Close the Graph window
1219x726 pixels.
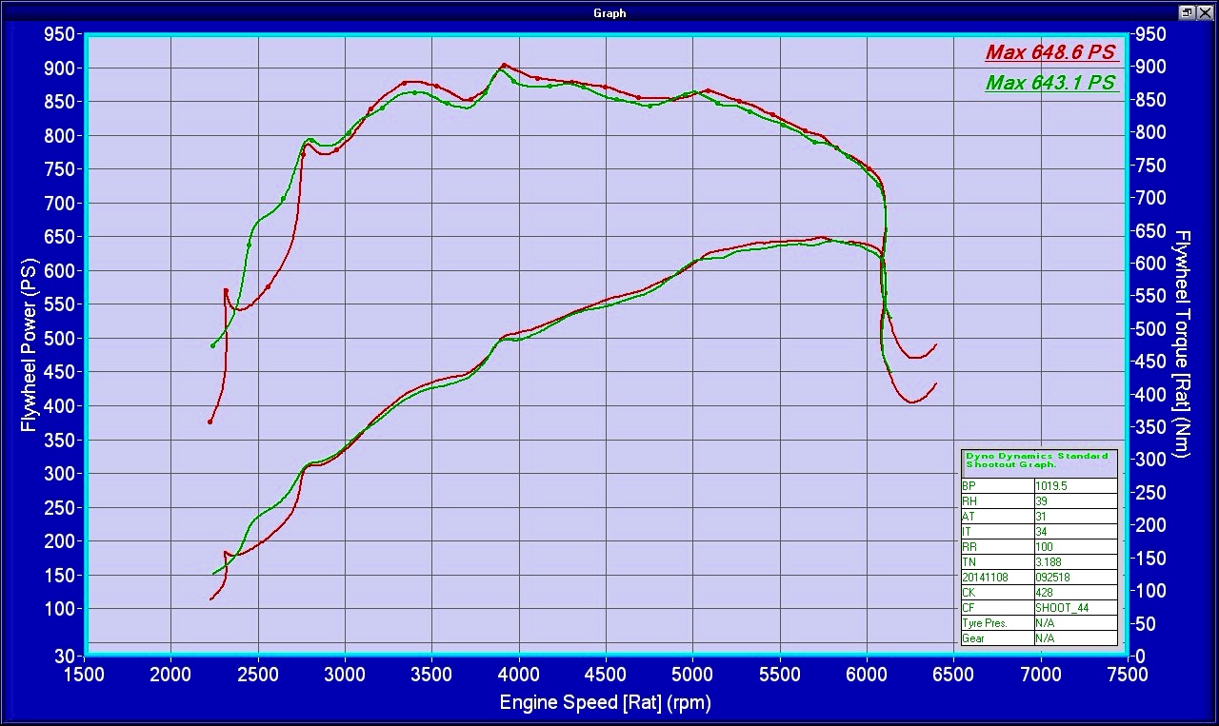(1205, 12)
